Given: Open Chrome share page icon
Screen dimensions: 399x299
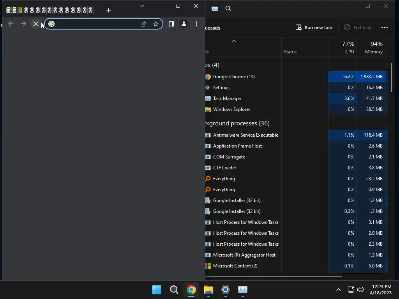Looking at the screenshot, I should click(x=143, y=24).
